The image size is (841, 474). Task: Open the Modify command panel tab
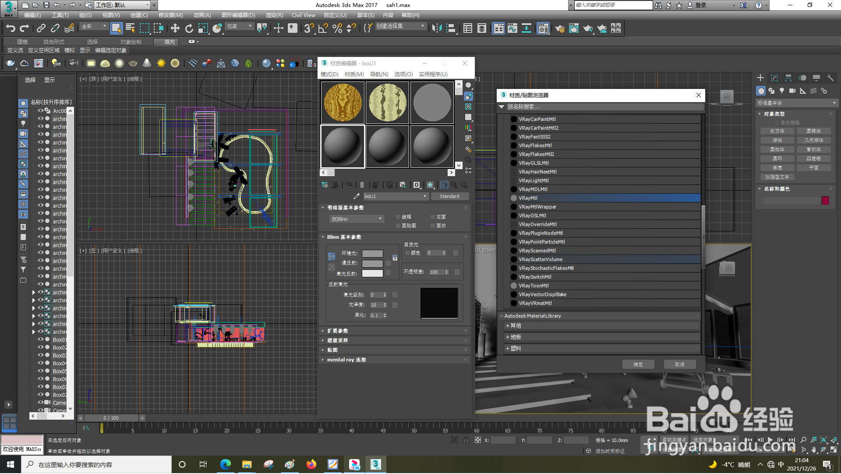point(774,78)
